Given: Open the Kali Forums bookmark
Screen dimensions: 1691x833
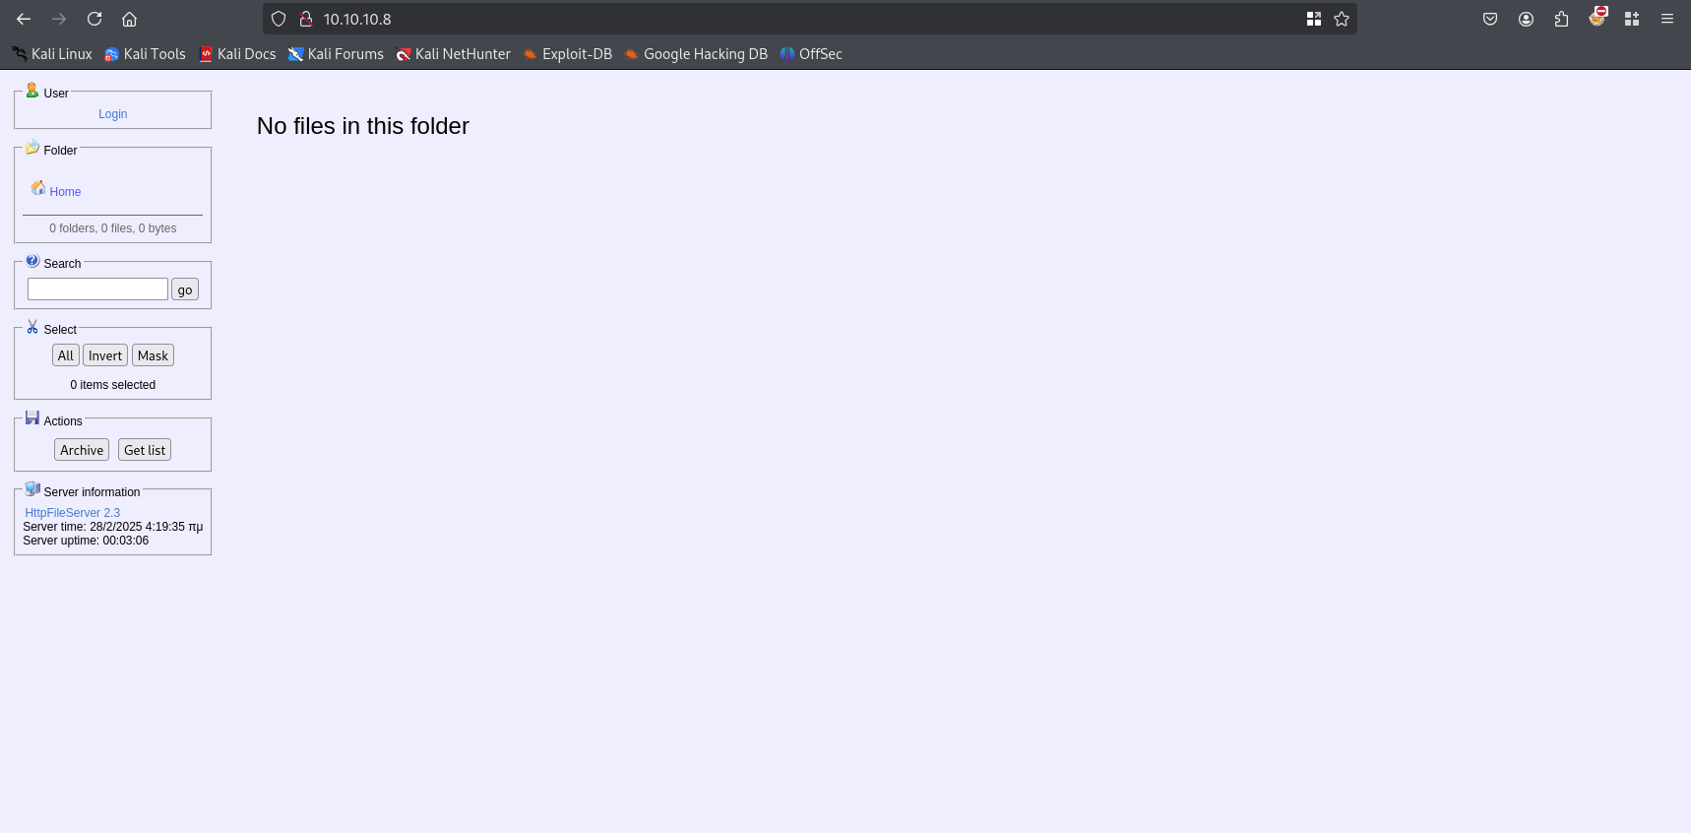Looking at the screenshot, I should click(336, 54).
